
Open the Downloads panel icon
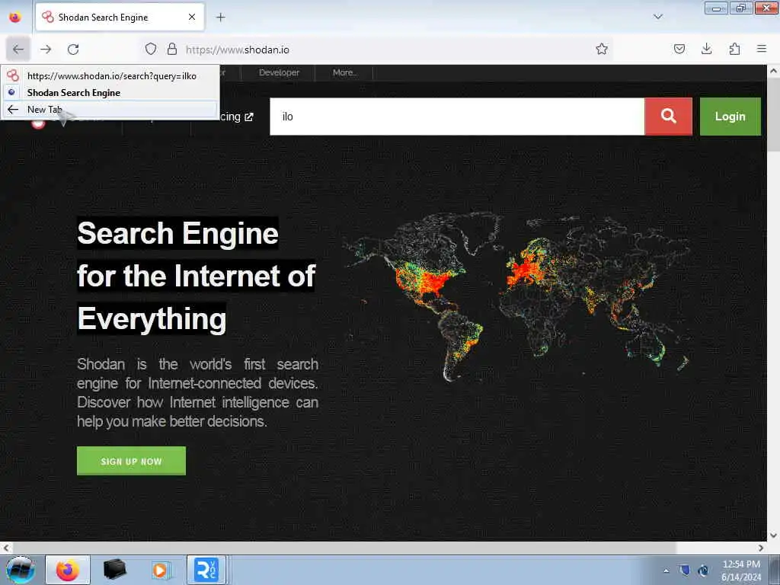(706, 49)
